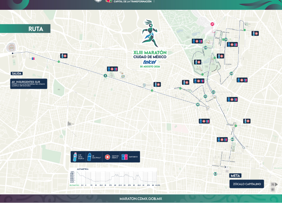
Task: Click the ALTIMETRÍA chart title
Action: 83,169
